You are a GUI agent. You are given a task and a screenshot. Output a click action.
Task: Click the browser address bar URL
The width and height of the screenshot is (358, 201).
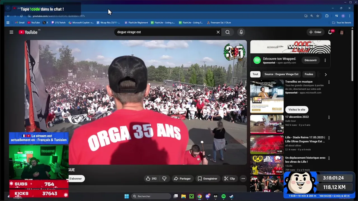59,16
